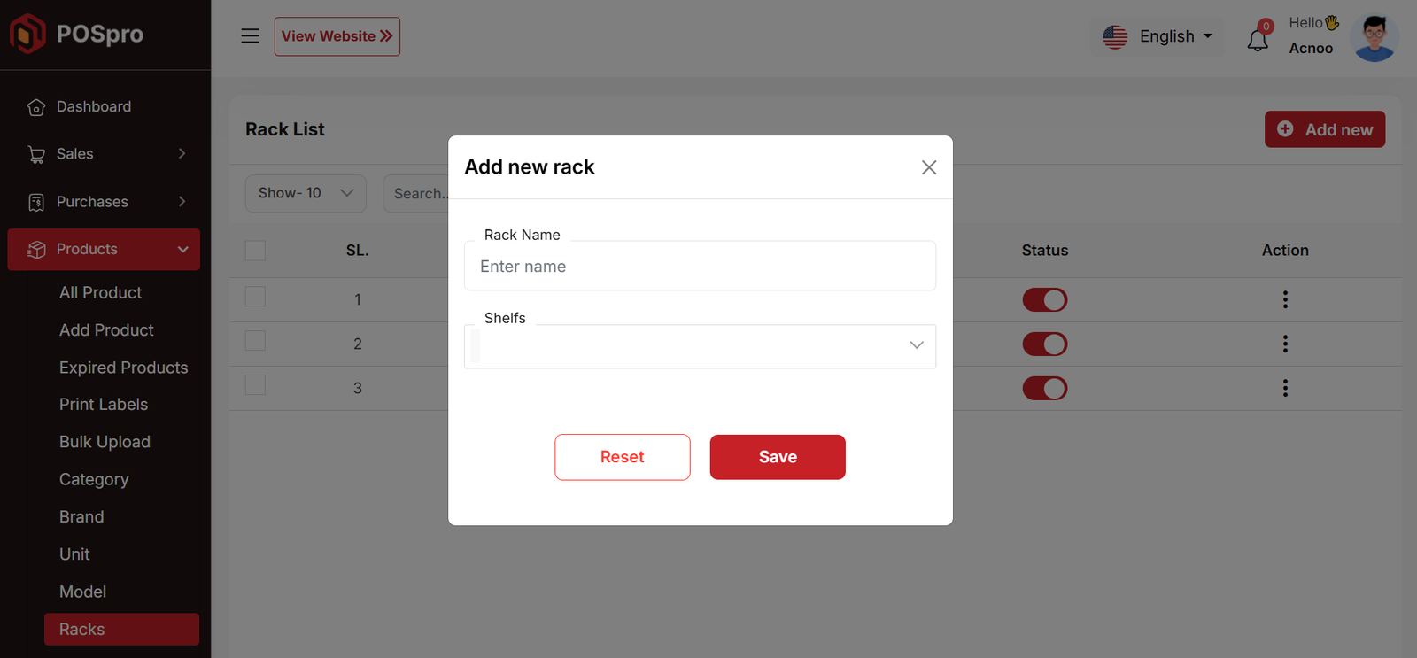This screenshot has width=1417, height=658.
Task: Open the English language dropdown
Action: tap(1158, 37)
